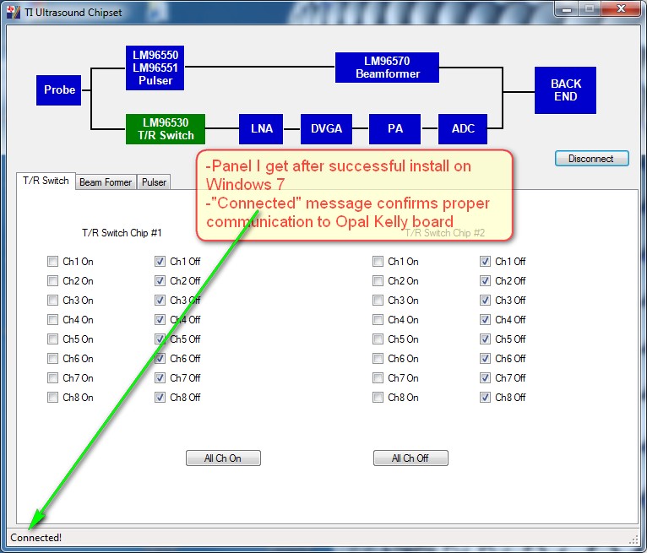Uncheck Ch3 Off for Chip #2
The image size is (647, 553).
pos(485,301)
